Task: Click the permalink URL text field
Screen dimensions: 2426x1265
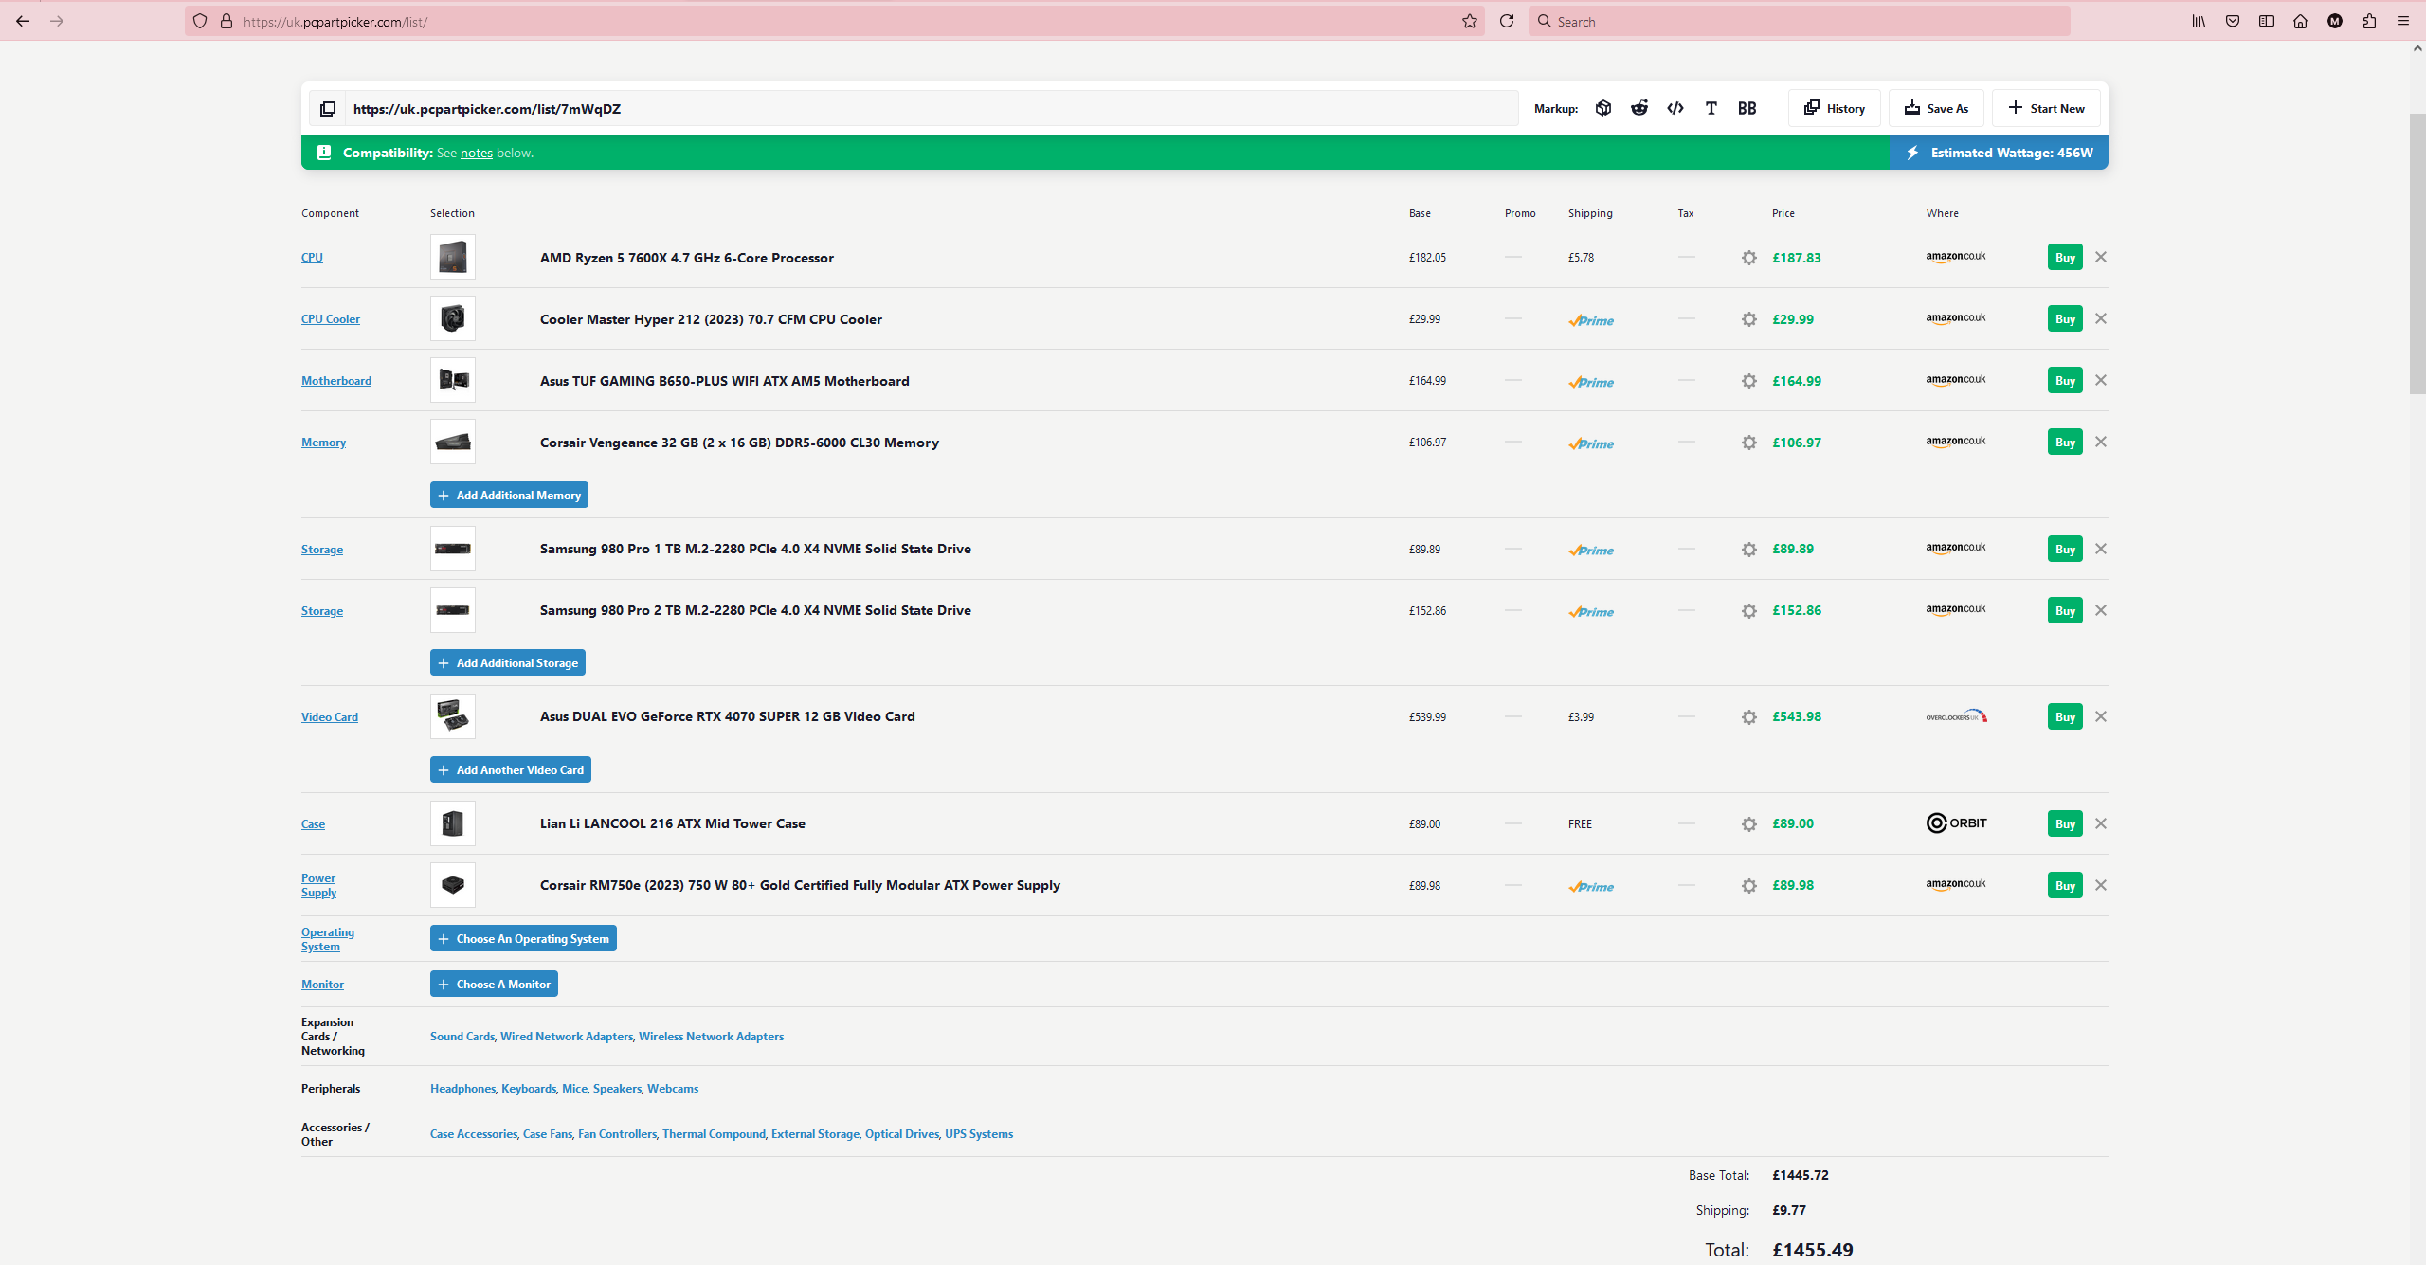Action: 929,109
